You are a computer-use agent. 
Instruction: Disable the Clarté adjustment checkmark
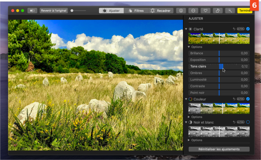pyautogui.click(x=248, y=29)
